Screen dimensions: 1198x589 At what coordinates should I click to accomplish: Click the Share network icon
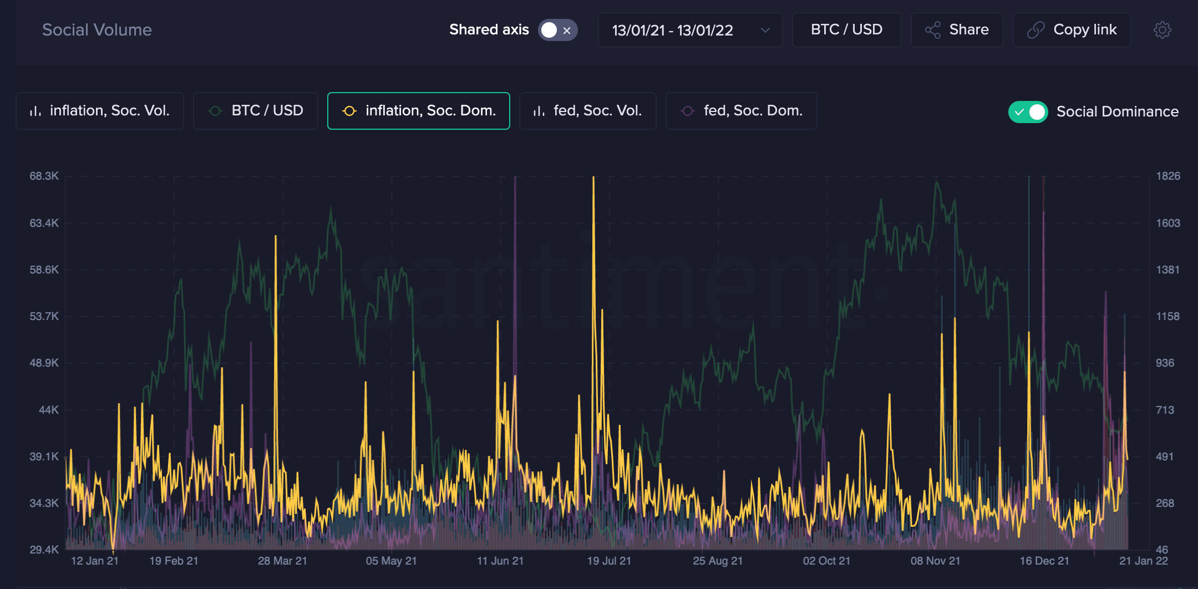click(933, 30)
